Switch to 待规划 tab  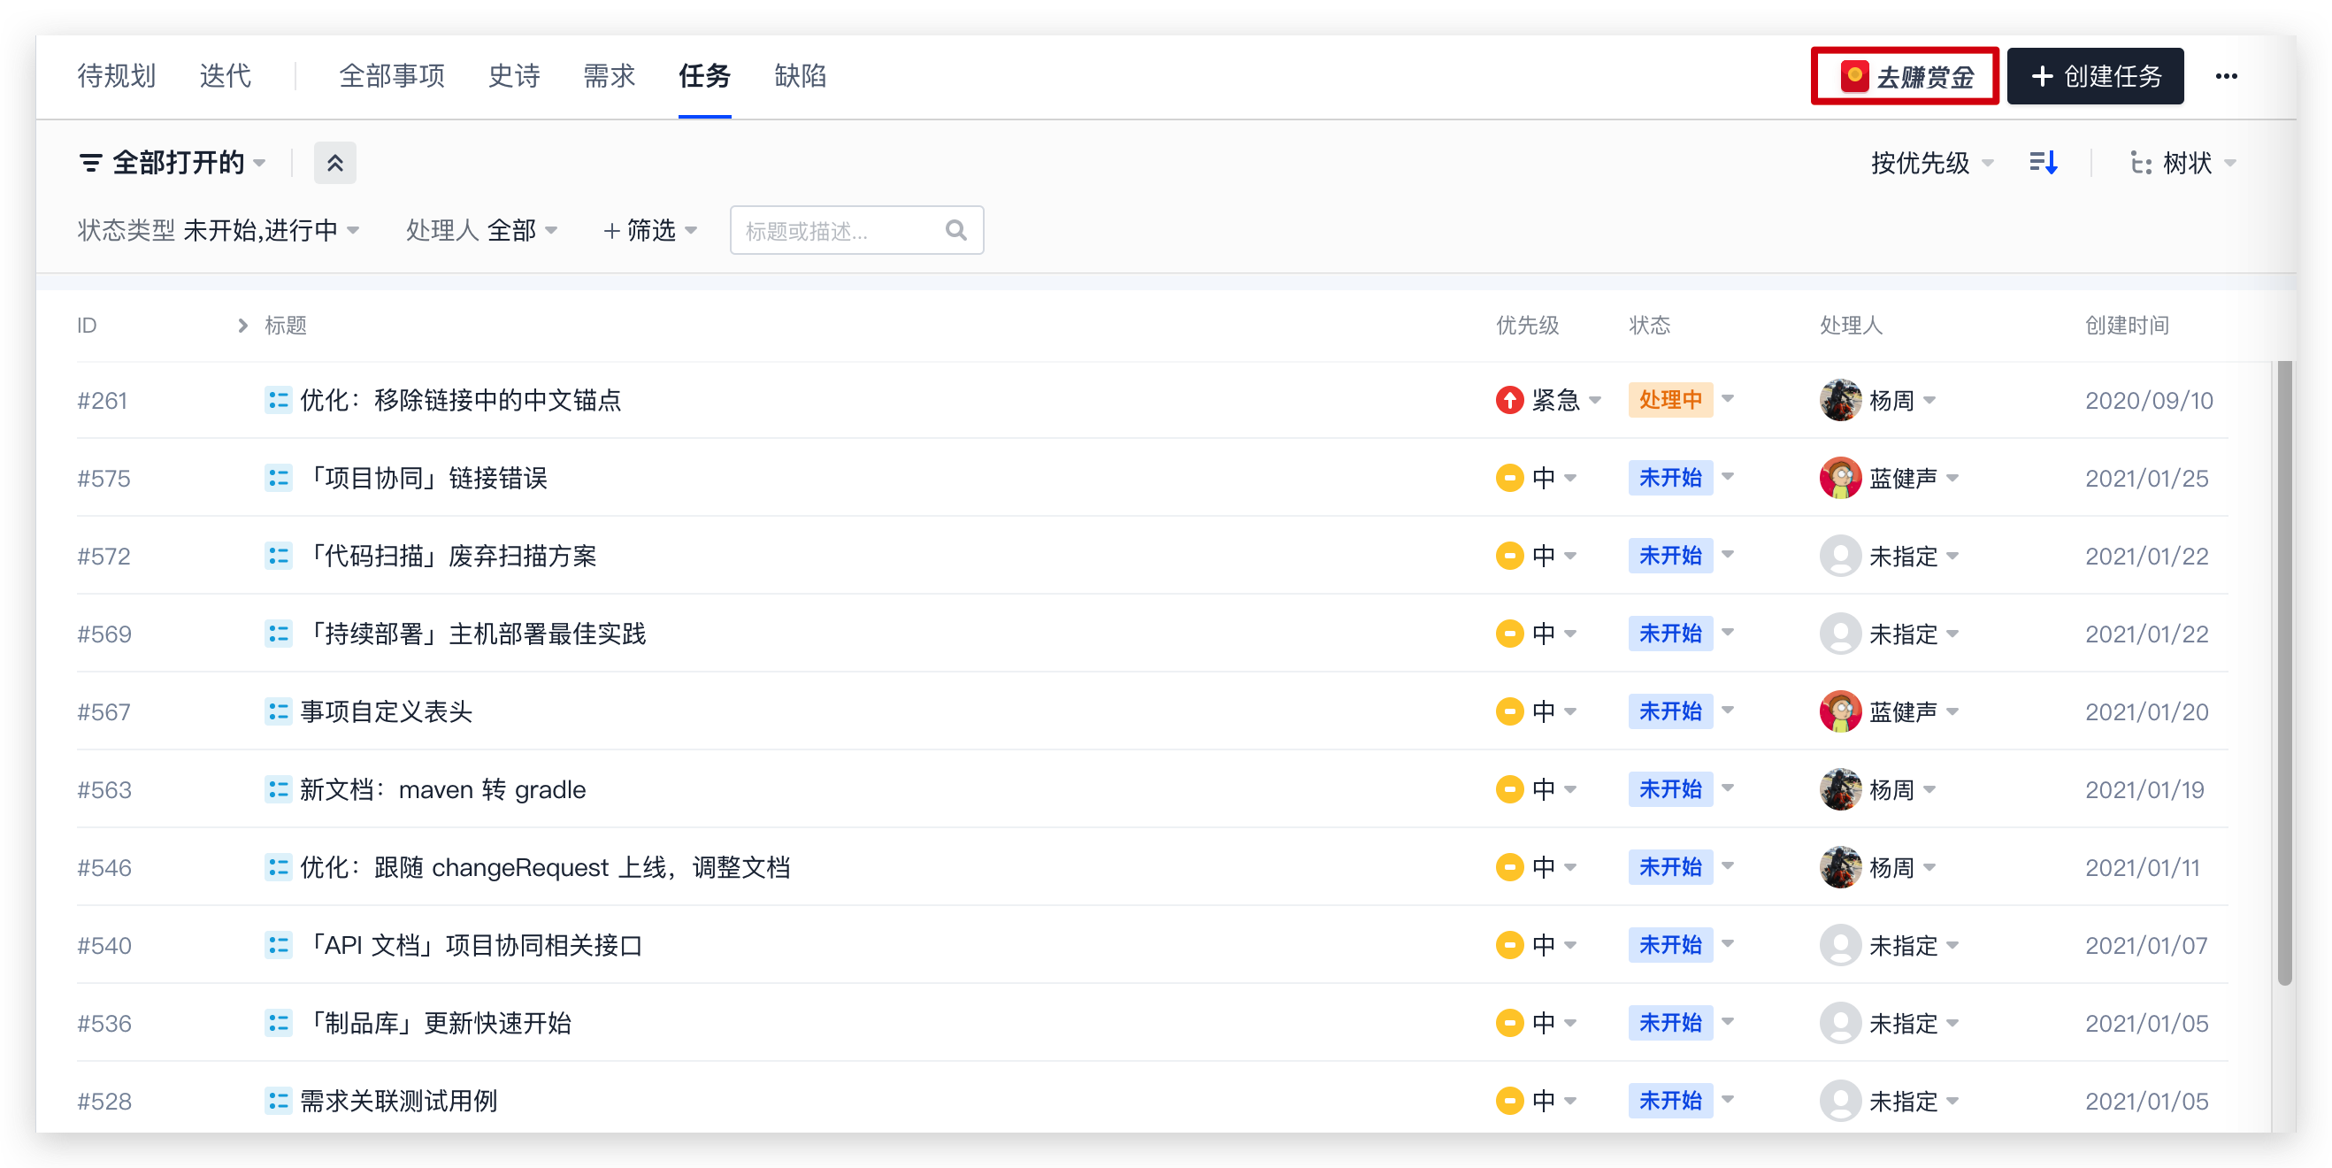click(x=117, y=76)
